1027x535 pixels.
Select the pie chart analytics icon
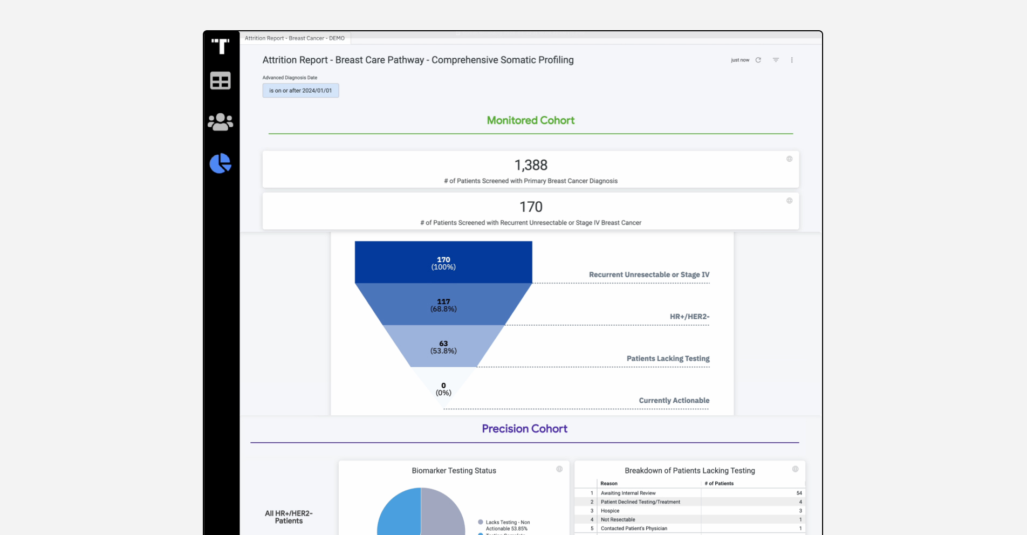click(220, 163)
